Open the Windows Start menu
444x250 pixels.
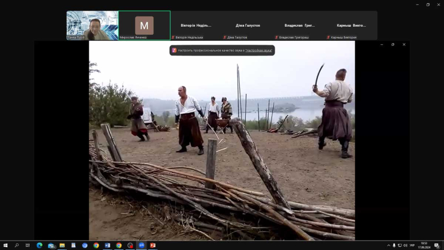click(x=5, y=245)
